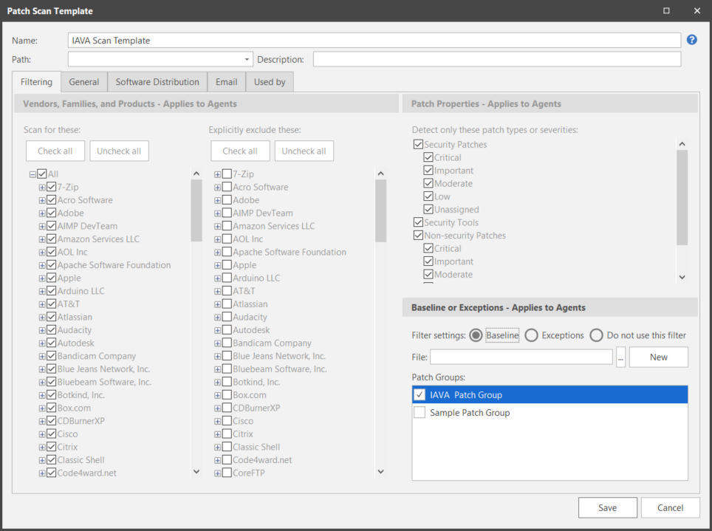712x531 pixels.
Task: Expand Citrix node in Scan for these tree
Action: [42, 448]
